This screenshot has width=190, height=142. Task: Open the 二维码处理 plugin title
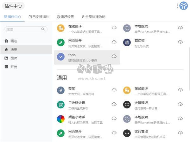click(77, 103)
